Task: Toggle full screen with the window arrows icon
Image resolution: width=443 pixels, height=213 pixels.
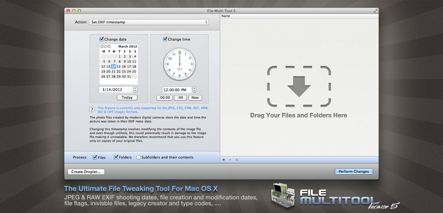Action: click(x=375, y=11)
